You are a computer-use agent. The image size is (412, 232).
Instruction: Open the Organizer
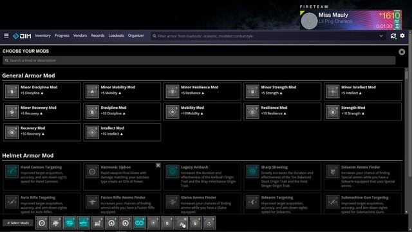pos(136,35)
